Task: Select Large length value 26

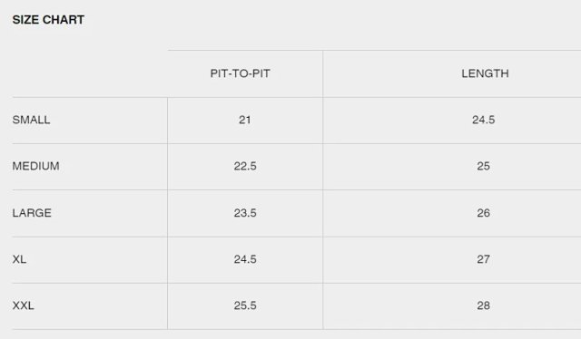Action: [x=484, y=213]
